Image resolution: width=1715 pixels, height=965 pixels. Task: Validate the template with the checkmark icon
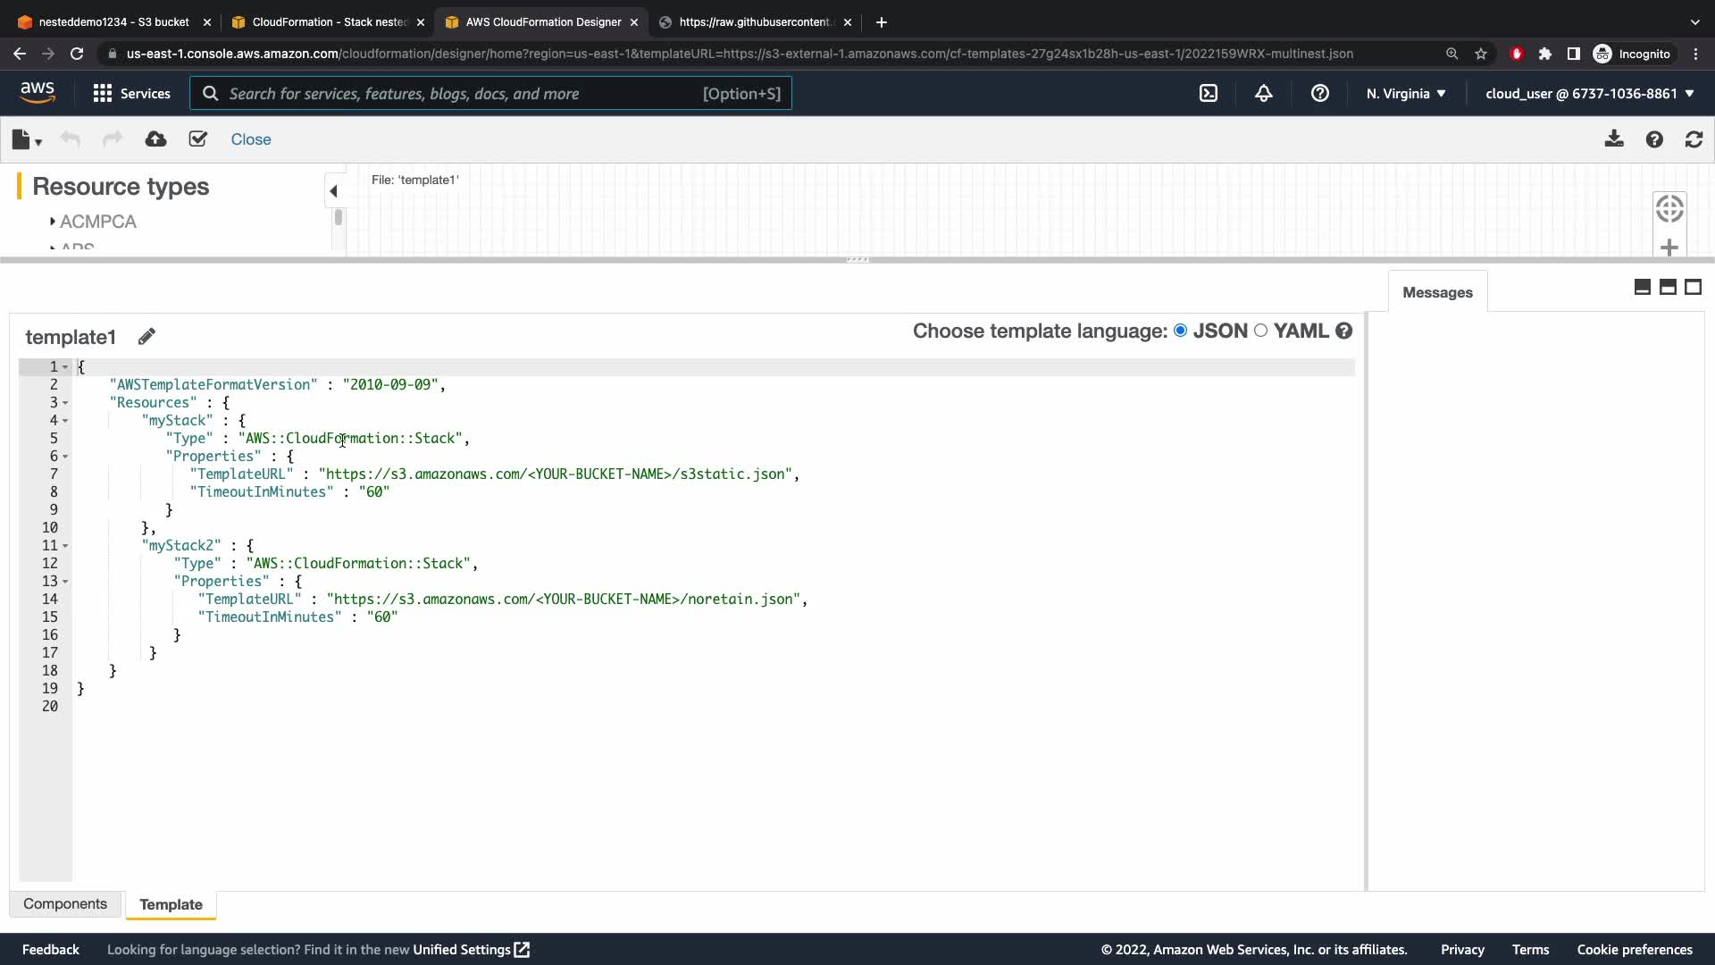pyautogui.click(x=198, y=139)
